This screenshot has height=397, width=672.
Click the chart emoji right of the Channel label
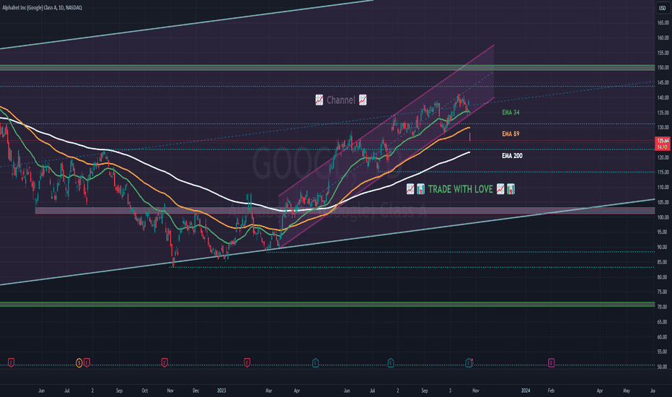point(363,100)
